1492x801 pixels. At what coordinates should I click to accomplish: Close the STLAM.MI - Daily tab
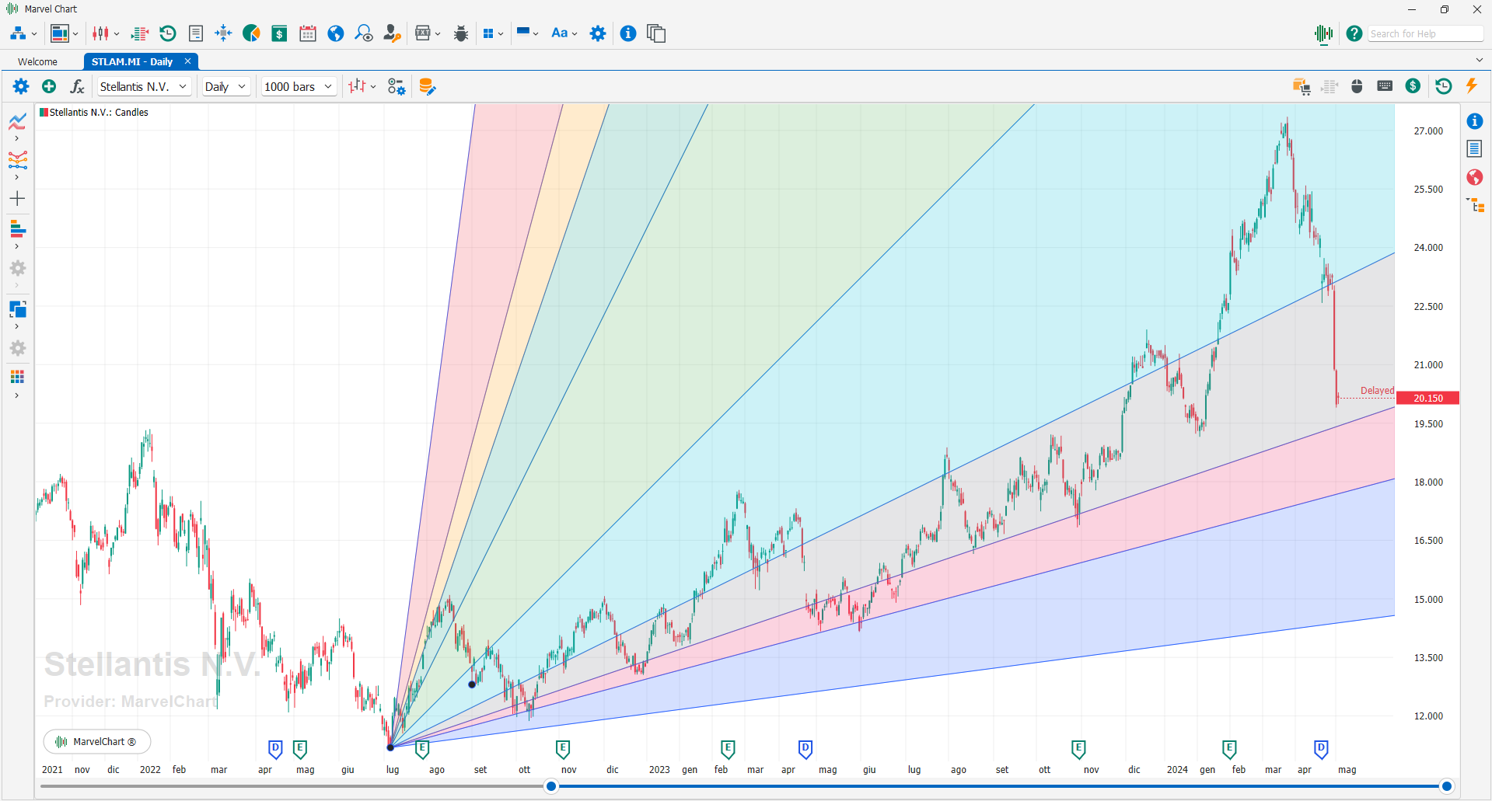[187, 61]
